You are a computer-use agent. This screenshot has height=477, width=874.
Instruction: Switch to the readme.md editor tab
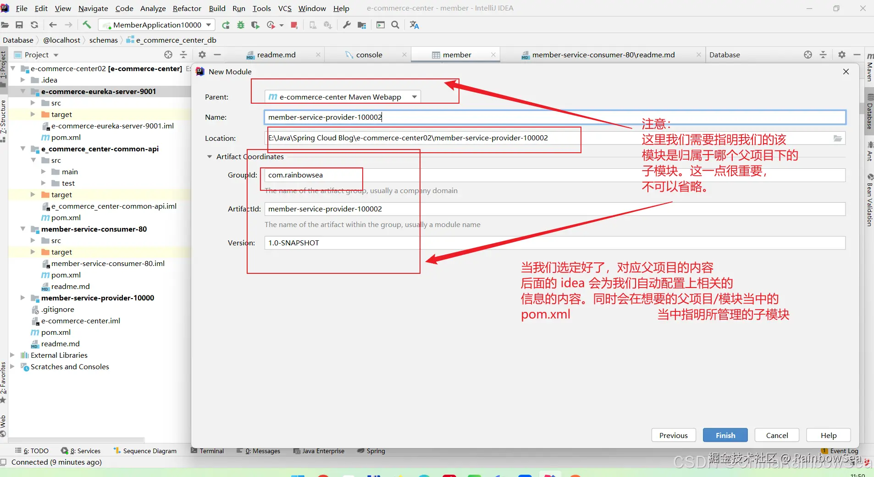pos(277,55)
